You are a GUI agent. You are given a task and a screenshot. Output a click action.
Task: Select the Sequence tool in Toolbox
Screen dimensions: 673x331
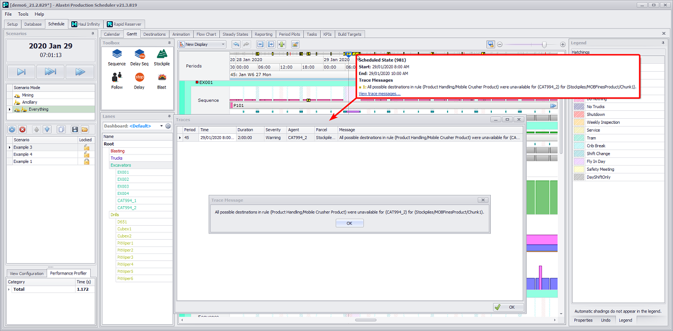[x=117, y=57]
